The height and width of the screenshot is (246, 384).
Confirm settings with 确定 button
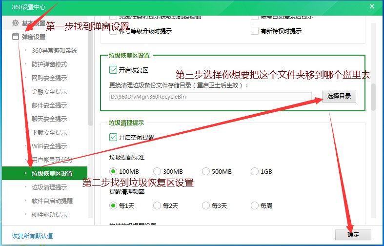353,235
